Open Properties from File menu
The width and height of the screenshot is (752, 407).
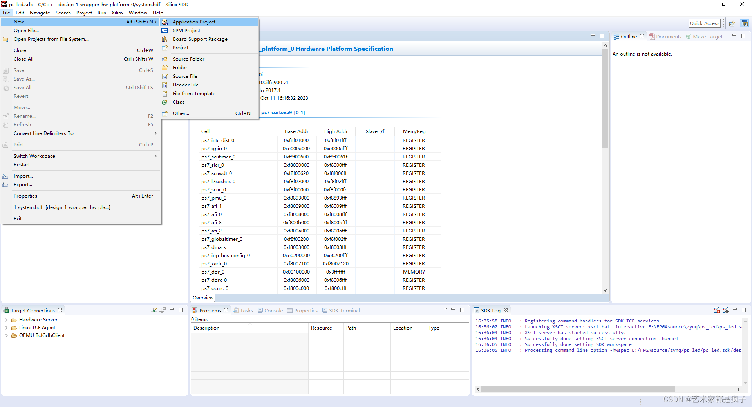click(81, 196)
